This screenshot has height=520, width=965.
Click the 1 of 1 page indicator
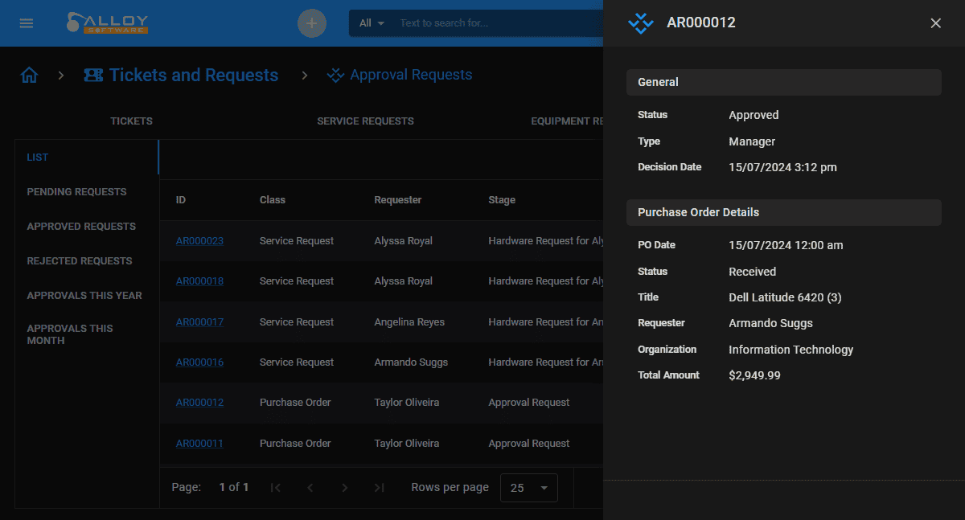click(234, 487)
